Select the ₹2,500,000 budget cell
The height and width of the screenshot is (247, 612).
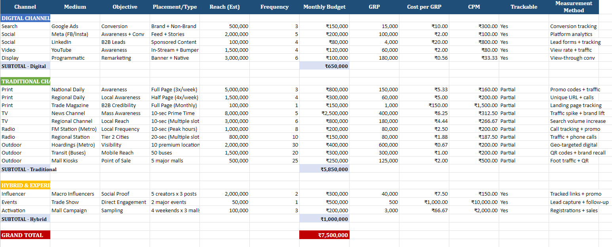[x=324, y=113]
